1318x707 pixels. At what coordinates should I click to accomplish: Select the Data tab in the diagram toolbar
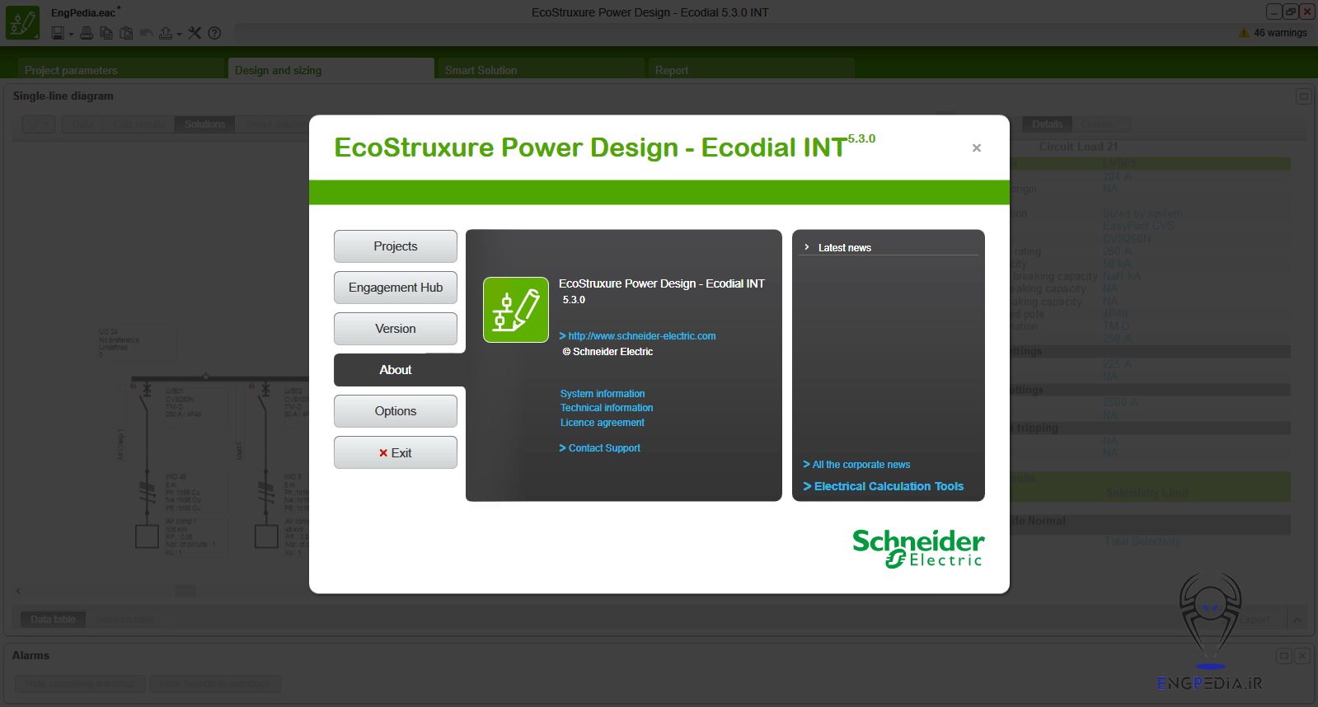point(82,124)
